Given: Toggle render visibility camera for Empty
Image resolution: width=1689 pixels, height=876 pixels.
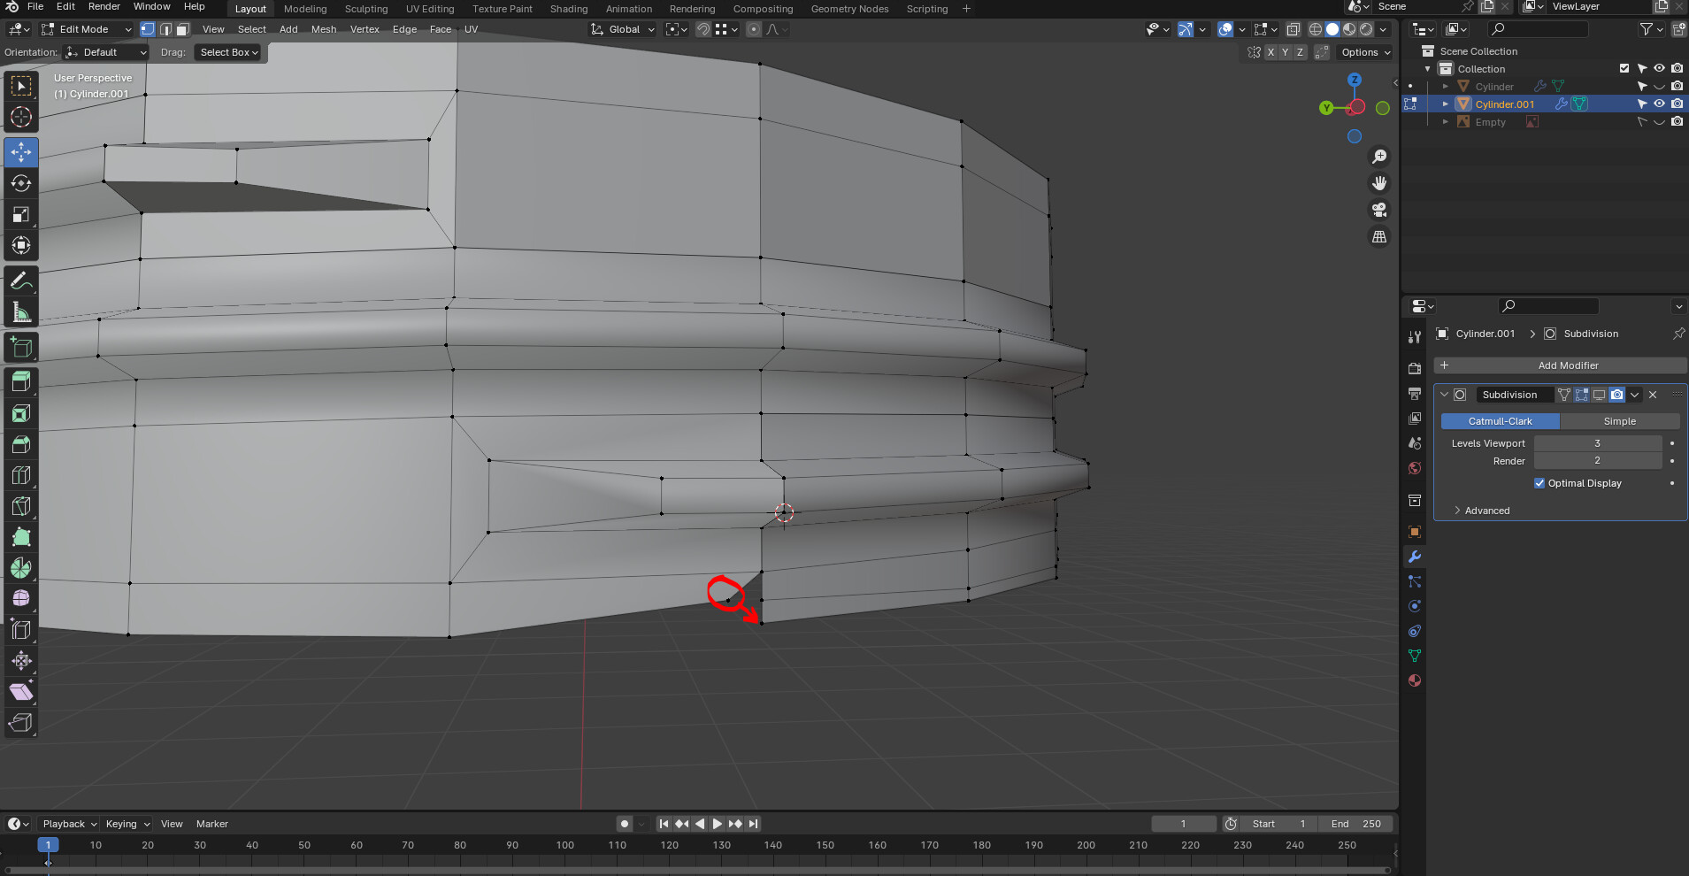Looking at the screenshot, I should (x=1677, y=122).
